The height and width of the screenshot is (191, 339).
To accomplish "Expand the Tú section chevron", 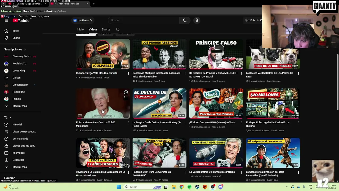I will (x=10, y=118).
